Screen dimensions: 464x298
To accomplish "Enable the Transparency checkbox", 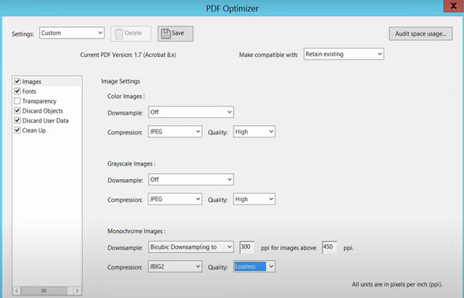I will click(18, 101).
